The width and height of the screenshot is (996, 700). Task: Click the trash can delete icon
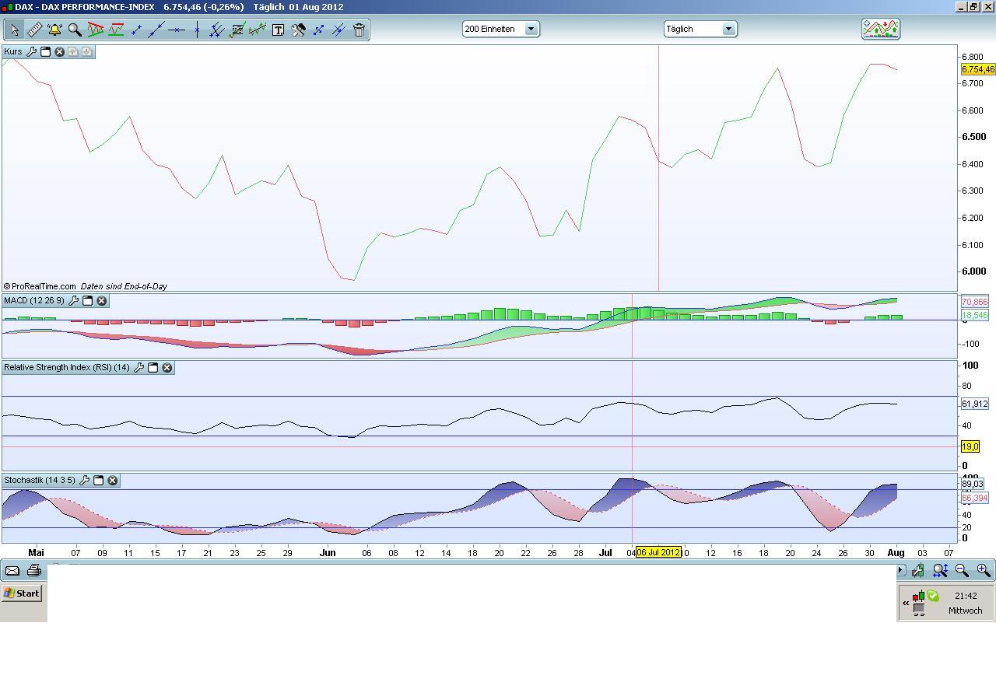pyautogui.click(x=359, y=30)
